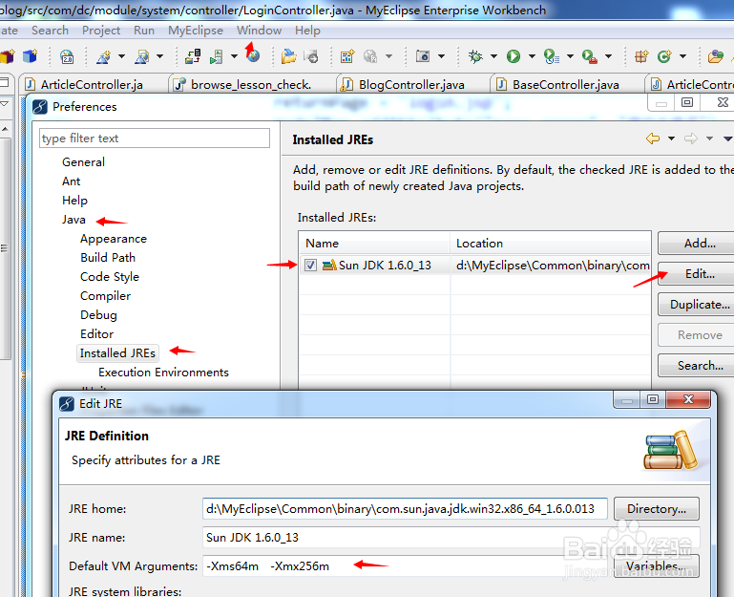Image resolution: width=734 pixels, height=597 pixels.
Task: Click the Web 2.0 browser toolbar icon
Action: click(67, 56)
